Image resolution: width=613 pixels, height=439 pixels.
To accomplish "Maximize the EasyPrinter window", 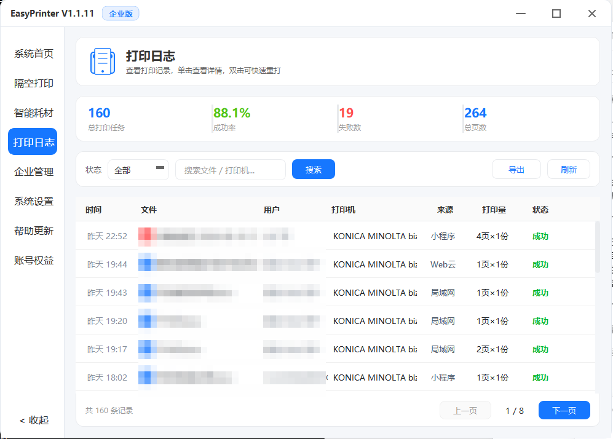I will [x=556, y=14].
